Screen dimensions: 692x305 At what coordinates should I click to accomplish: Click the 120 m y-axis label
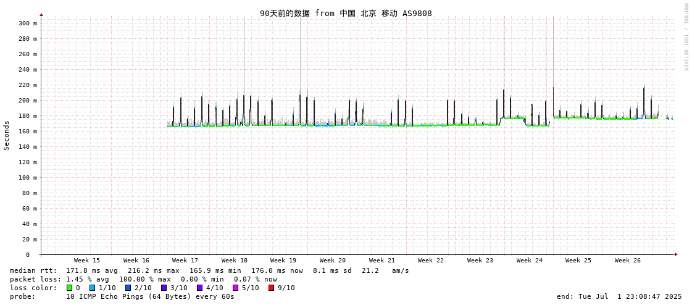(x=28, y=162)
